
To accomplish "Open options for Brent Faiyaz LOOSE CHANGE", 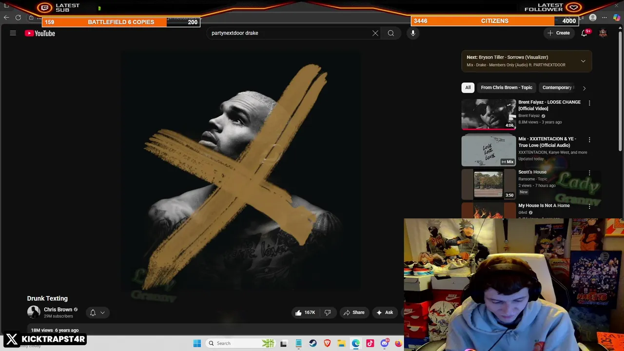I will click(589, 103).
